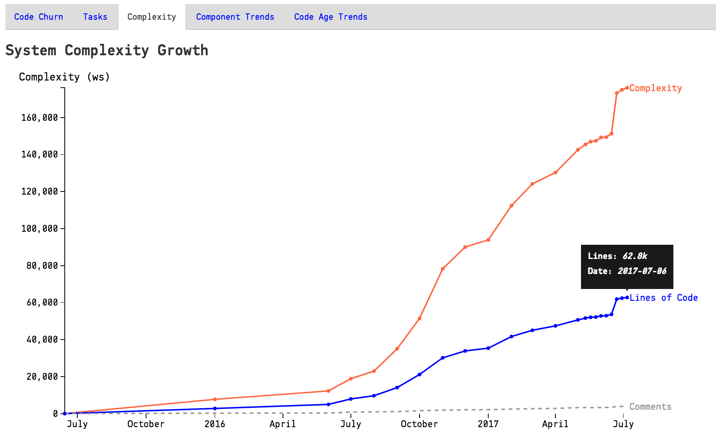Click the Complexity (ws) axis label
Viewport: 716px width, 439px height.
(65, 77)
